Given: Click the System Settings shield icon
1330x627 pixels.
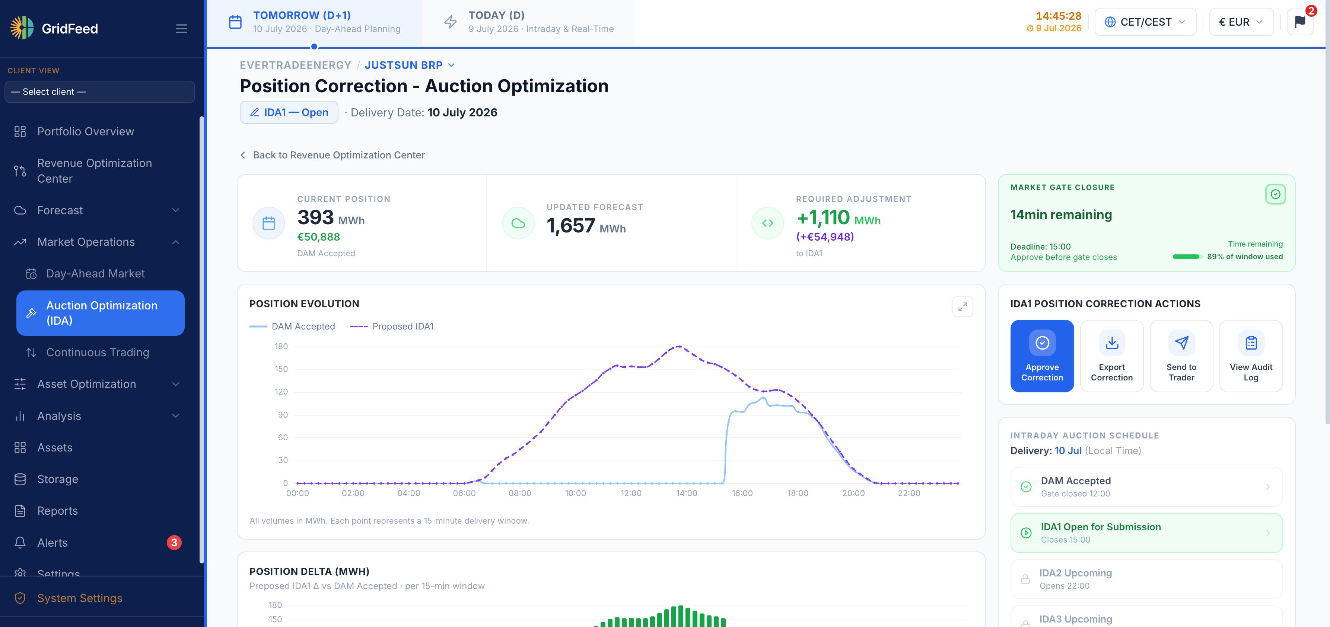Looking at the screenshot, I should (20, 598).
